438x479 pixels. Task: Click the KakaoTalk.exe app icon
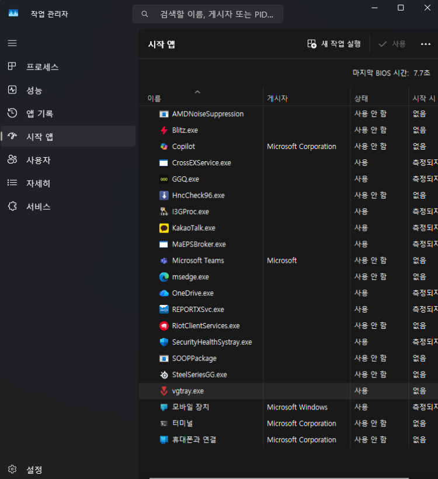tap(164, 228)
